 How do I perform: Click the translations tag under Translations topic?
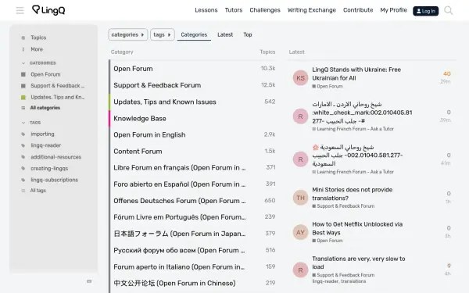click(353, 281)
